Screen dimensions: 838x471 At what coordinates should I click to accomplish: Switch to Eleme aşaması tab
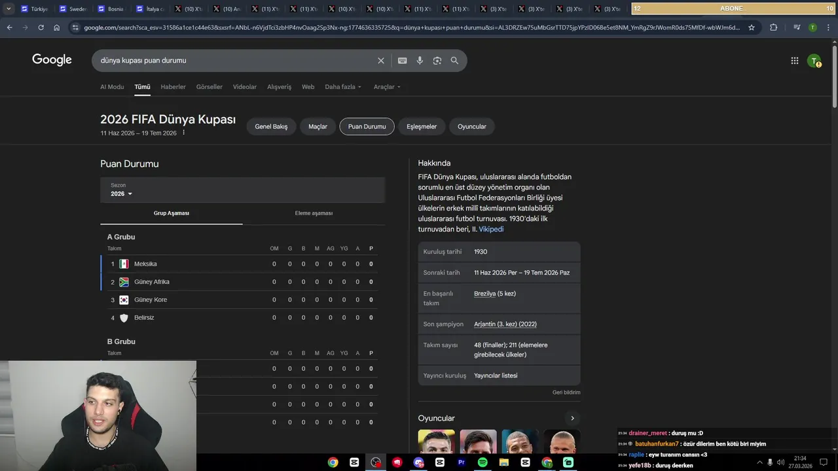[314, 213]
